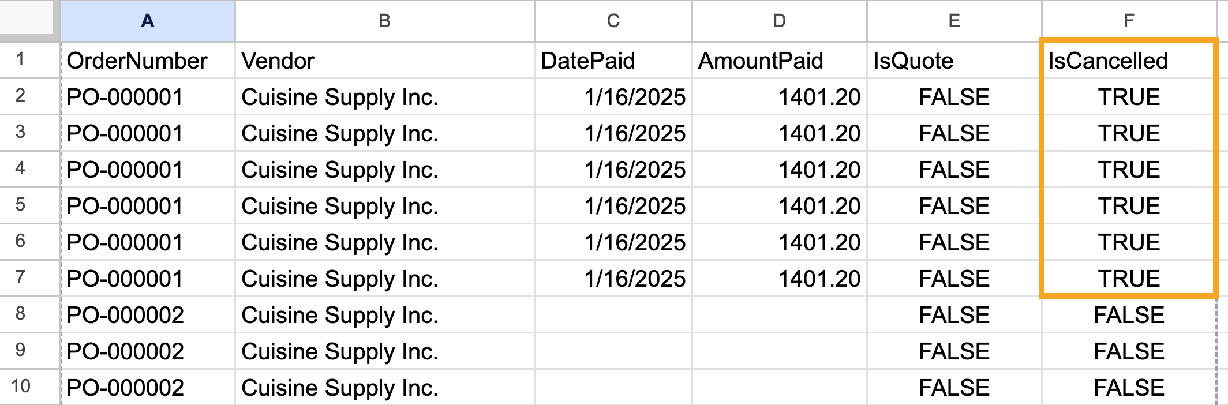
Task: Click the PO-000002 cell in row 8
Action: click(x=147, y=314)
